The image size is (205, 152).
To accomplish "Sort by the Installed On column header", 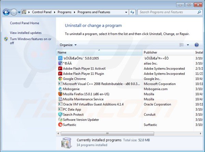I will (x=199, y=52).
